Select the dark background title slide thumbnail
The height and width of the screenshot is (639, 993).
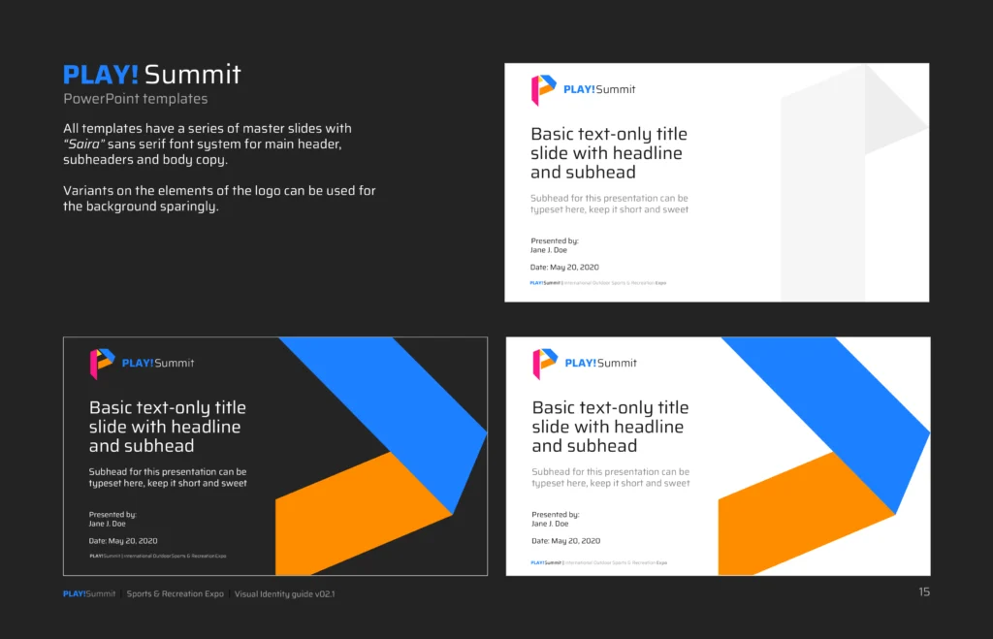275,456
